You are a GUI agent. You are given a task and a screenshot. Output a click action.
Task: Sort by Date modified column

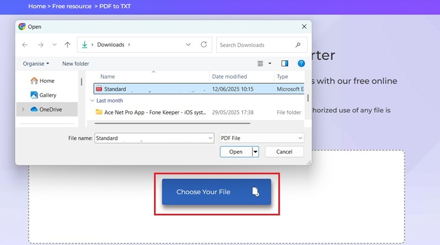(x=229, y=77)
